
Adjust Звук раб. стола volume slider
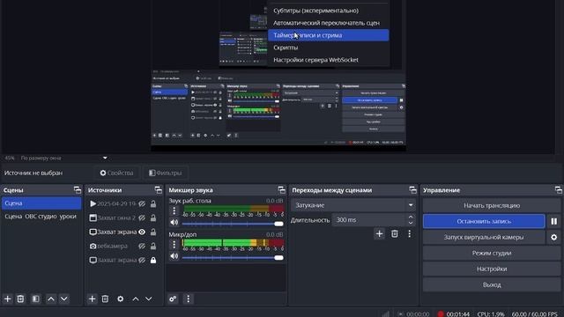pos(233,224)
